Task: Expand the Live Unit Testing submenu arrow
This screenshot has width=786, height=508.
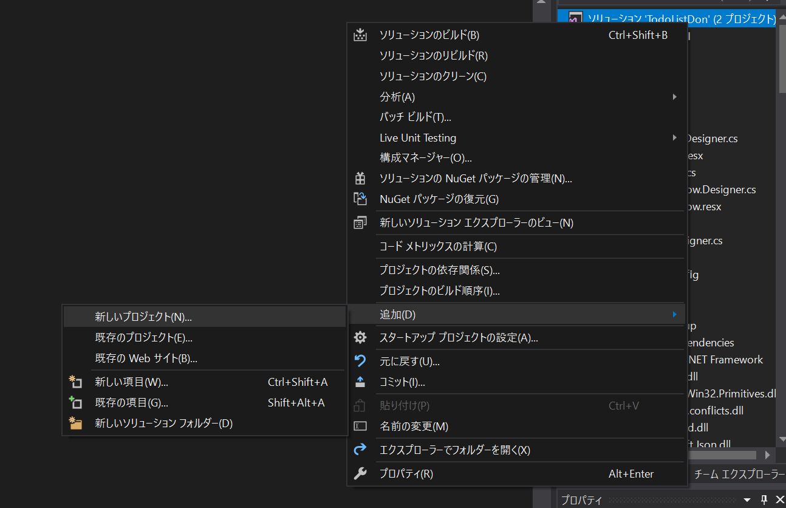Action: tap(674, 138)
